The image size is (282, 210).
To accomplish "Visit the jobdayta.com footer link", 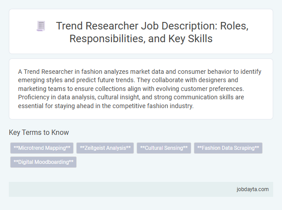I will click(252, 189).
